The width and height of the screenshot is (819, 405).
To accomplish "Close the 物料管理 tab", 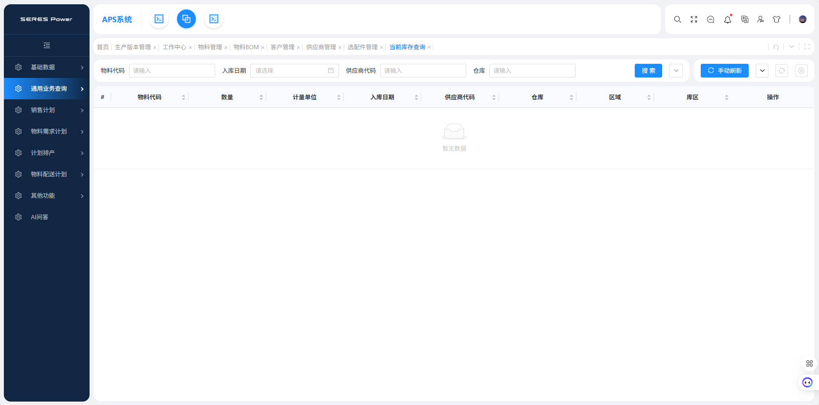I will click(226, 48).
